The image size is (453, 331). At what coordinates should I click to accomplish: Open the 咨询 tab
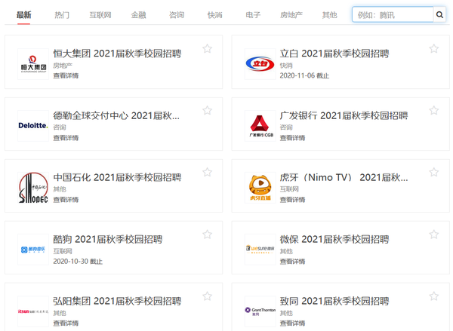[177, 15]
